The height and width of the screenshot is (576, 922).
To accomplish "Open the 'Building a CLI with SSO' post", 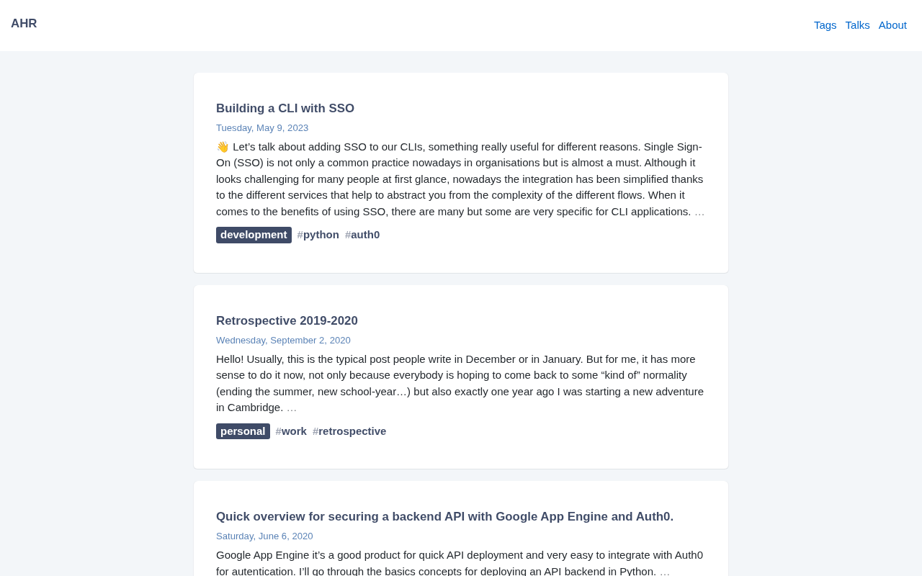I will pyautogui.click(x=285, y=109).
